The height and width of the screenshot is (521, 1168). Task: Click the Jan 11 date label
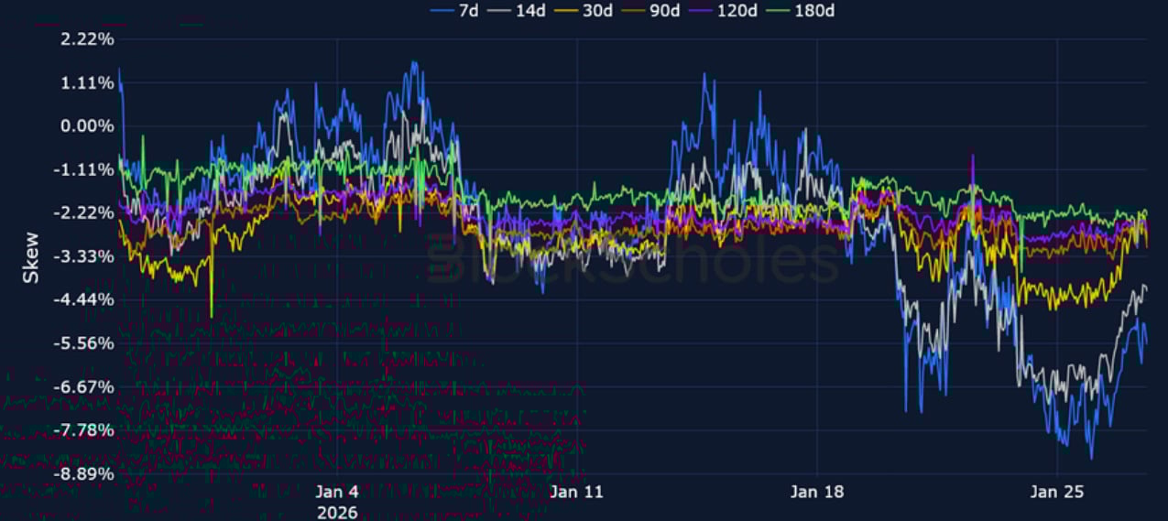click(x=577, y=493)
